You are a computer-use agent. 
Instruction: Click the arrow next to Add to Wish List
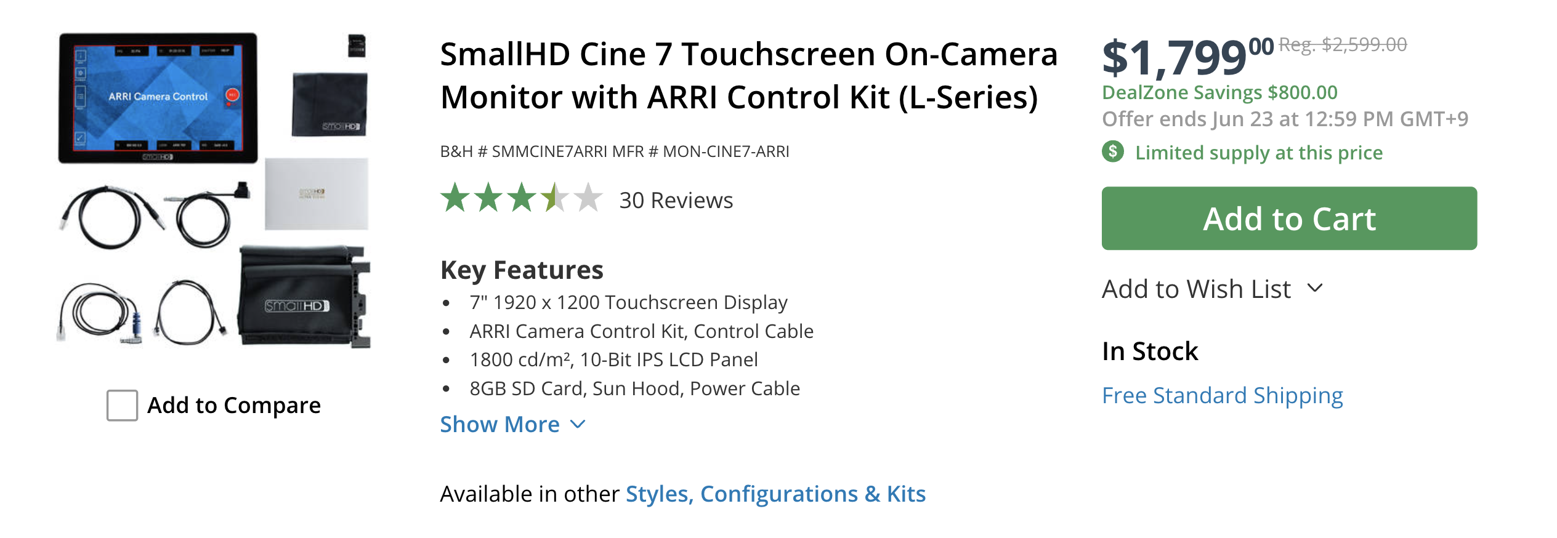1315,288
